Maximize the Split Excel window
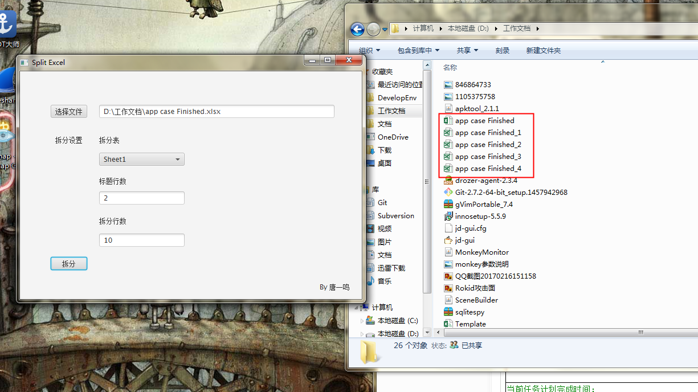The width and height of the screenshot is (698, 392). coord(328,60)
